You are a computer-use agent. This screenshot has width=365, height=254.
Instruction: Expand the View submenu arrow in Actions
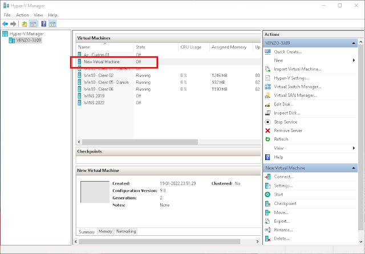click(354, 148)
